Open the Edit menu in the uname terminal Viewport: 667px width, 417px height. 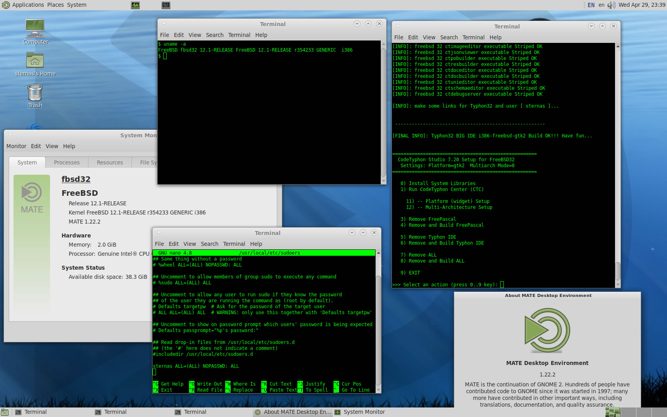coord(179,35)
